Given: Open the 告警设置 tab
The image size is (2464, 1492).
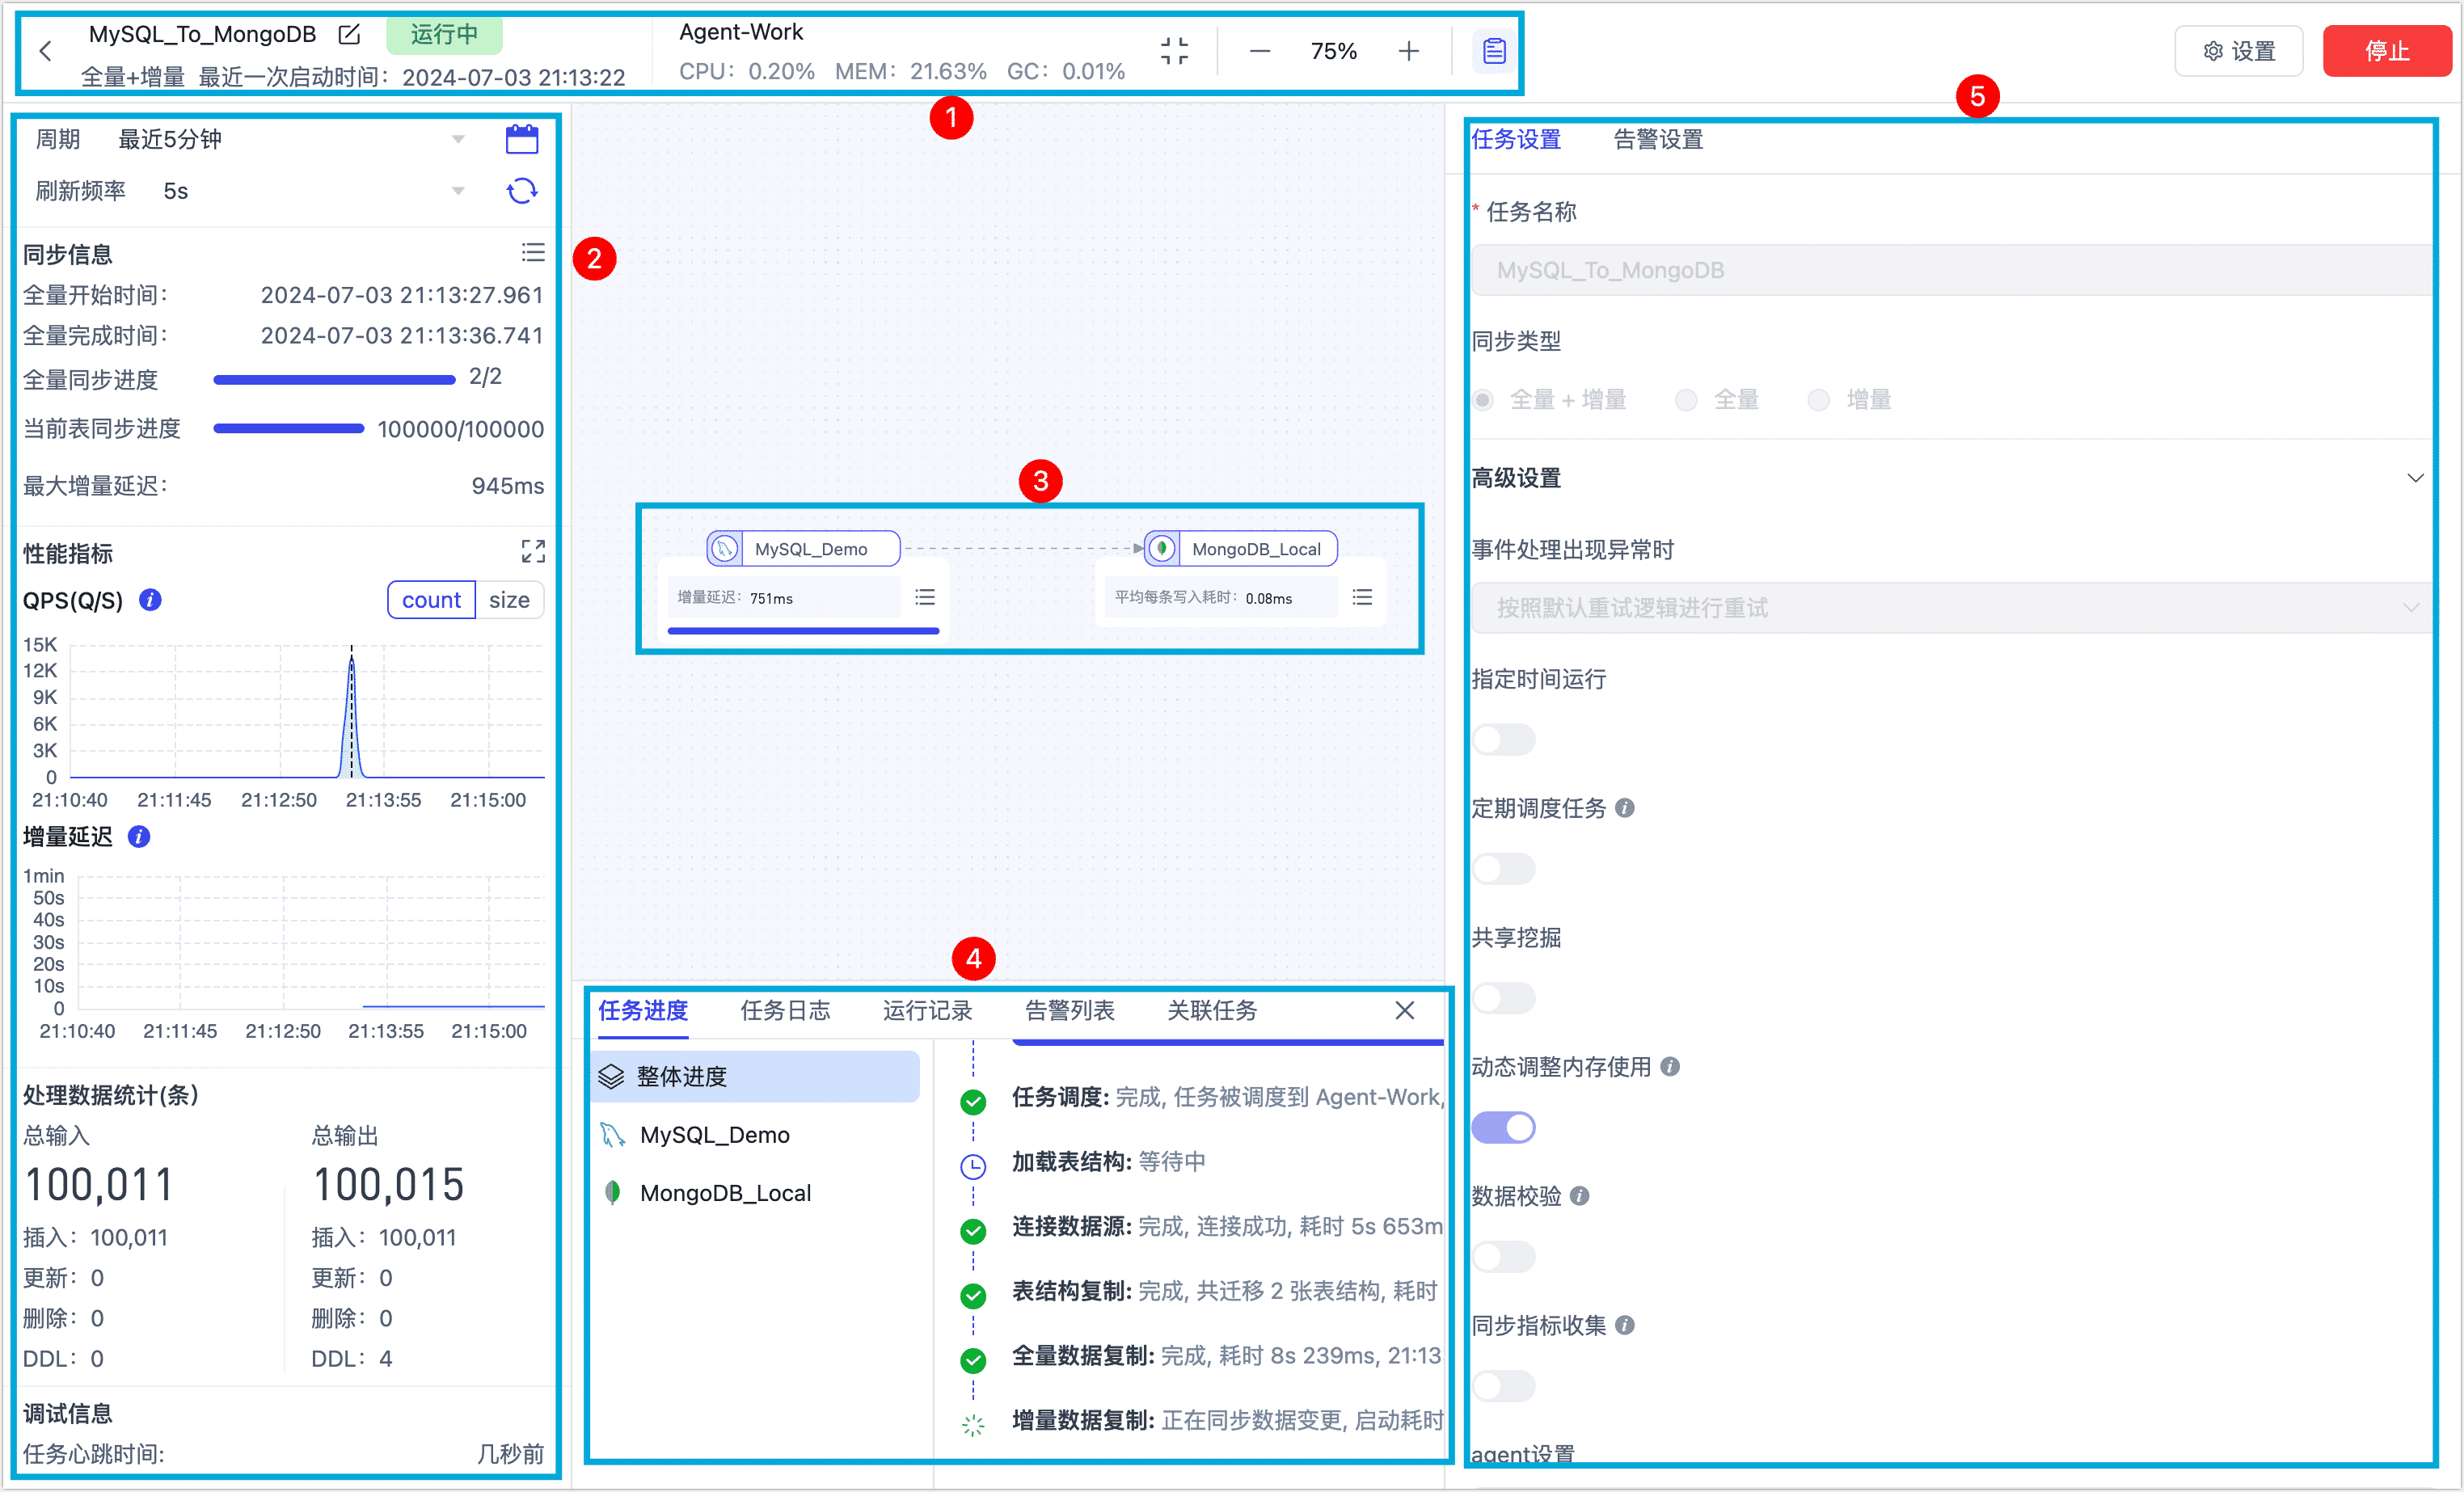Looking at the screenshot, I should pos(1658,139).
